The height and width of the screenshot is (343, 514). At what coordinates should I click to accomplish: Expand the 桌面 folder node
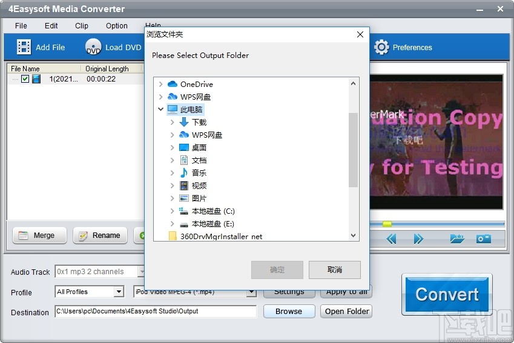172,147
